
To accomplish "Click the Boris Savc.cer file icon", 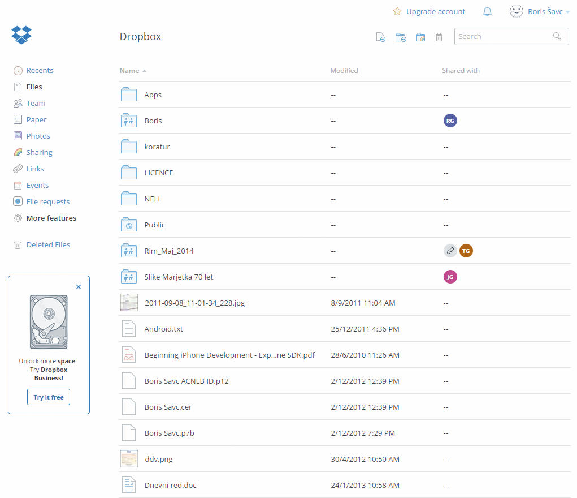I will pyautogui.click(x=129, y=406).
